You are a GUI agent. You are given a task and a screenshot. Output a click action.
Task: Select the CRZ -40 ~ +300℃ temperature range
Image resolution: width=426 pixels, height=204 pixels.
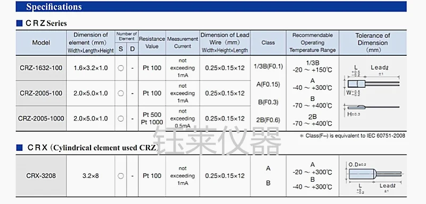click(313, 88)
